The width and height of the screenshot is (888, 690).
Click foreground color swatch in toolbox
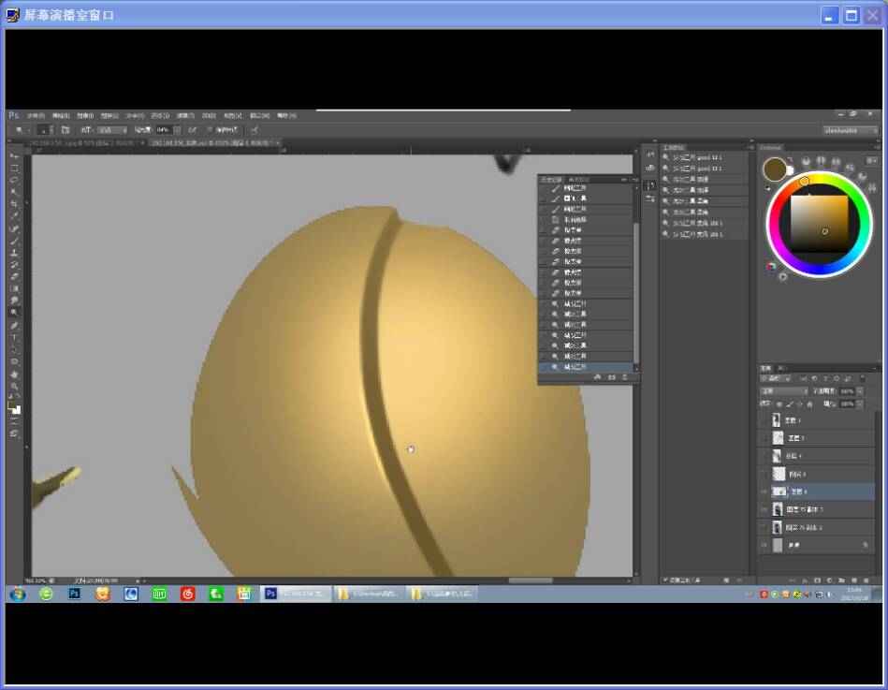click(12, 405)
